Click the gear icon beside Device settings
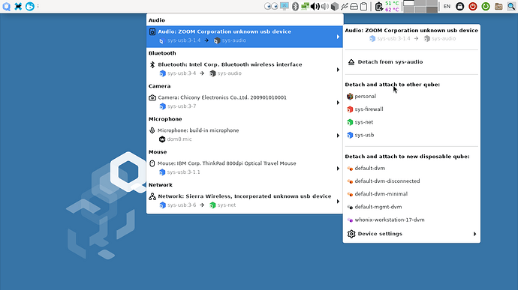 [351, 234]
